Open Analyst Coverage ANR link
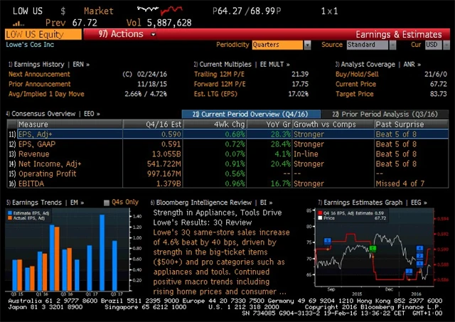Screen dimensions: 455x322 tap(378, 65)
